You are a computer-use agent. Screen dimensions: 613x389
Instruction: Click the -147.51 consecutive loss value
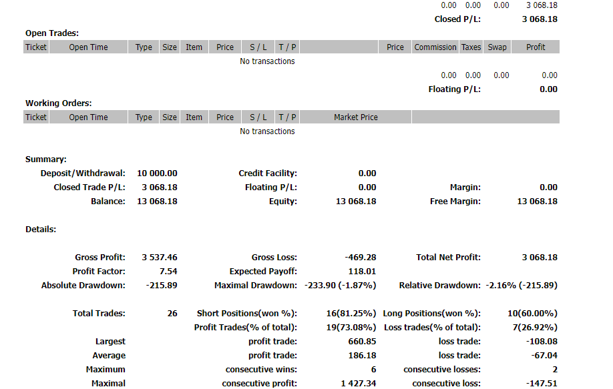[x=542, y=384]
